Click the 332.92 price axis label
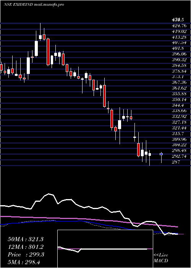This screenshot has height=268, width=191. (179, 116)
